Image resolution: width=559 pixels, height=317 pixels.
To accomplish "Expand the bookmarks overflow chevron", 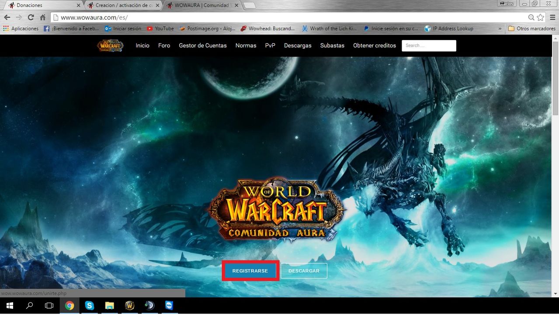I will point(500,28).
